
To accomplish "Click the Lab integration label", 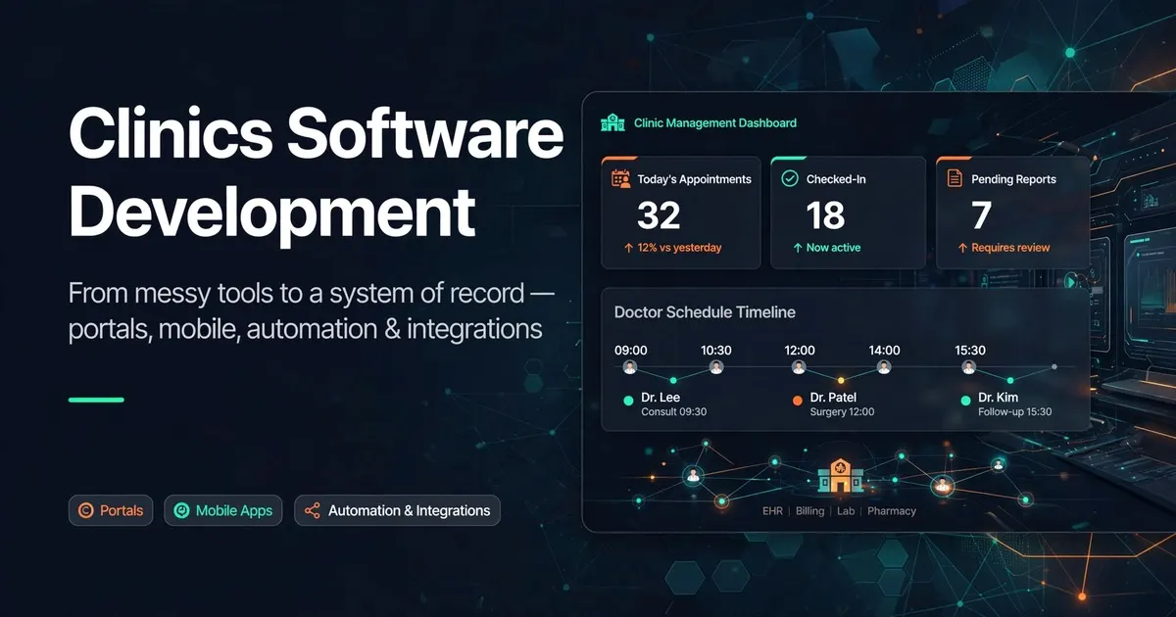I will click(846, 511).
